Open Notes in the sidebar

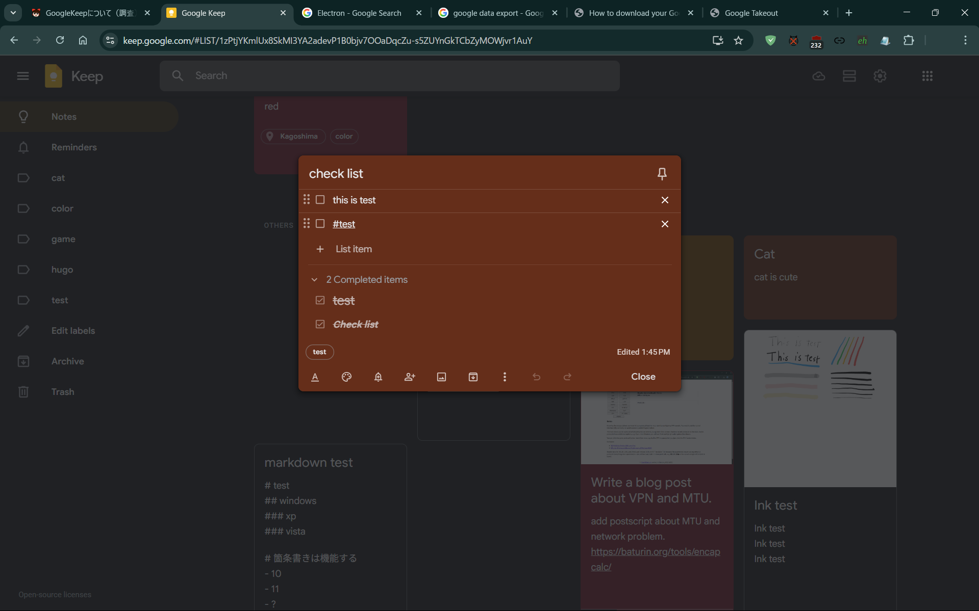point(89,117)
